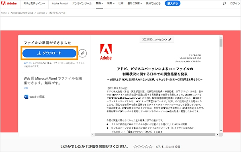Click the preview scroll up arrow
The width and height of the screenshot is (241, 152).
[x=221, y=37]
